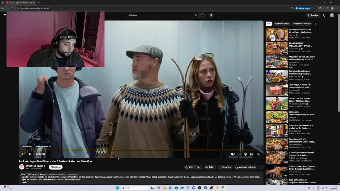Open the player settings gear
This screenshot has width=340, height=191.
coord(245,154)
